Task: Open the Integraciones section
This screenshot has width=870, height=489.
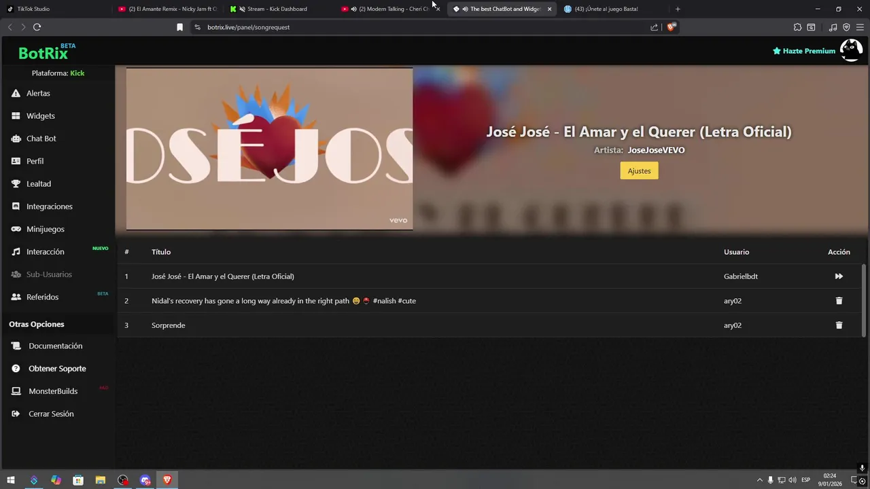Action: click(x=49, y=206)
